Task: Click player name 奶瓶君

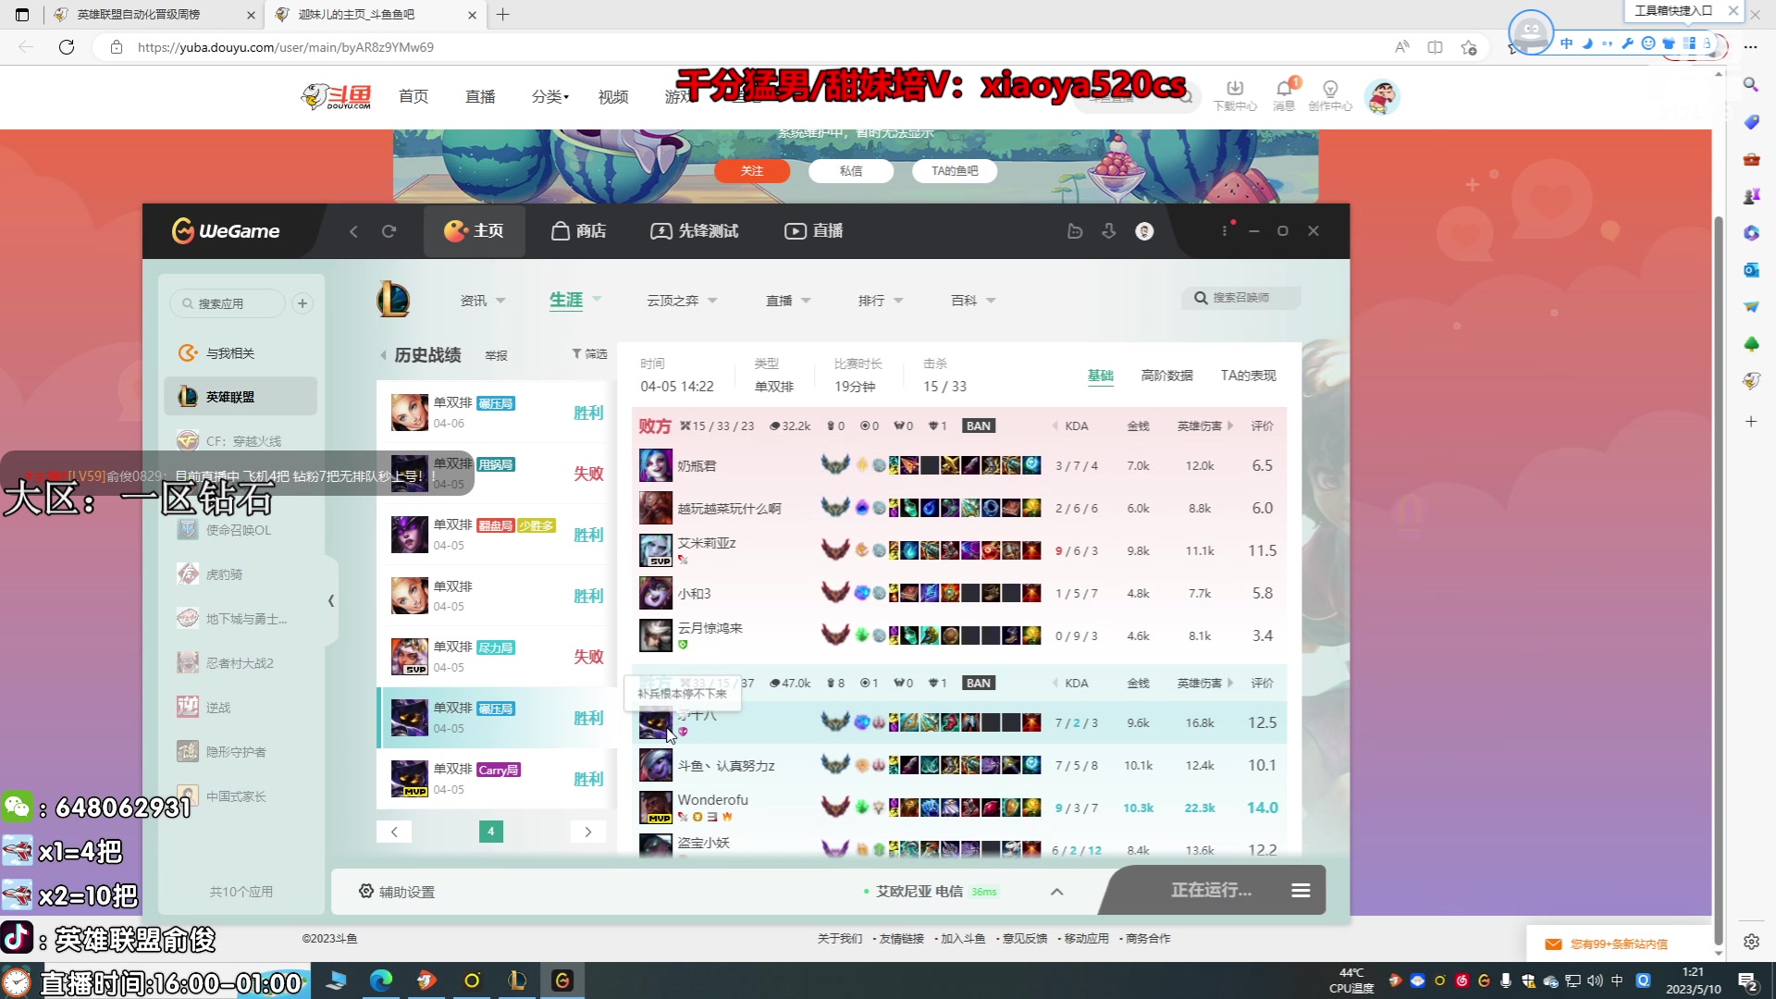Action: (697, 466)
